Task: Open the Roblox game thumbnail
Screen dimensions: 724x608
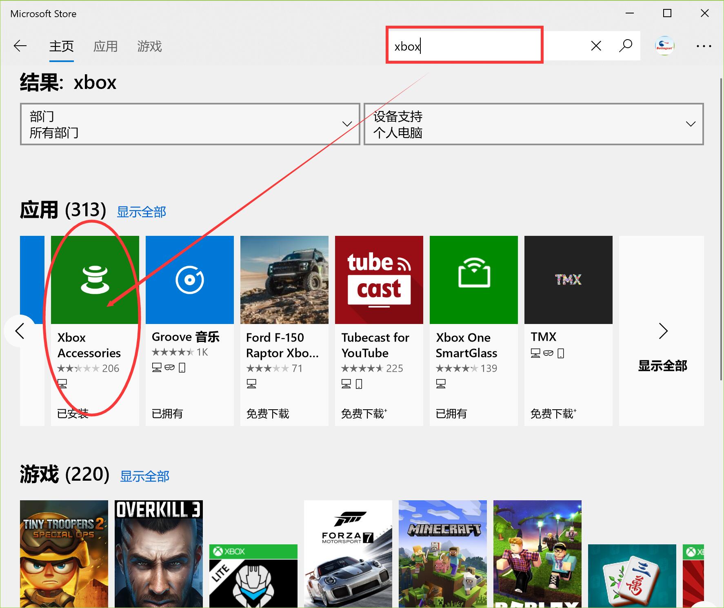Action: pos(537,554)
